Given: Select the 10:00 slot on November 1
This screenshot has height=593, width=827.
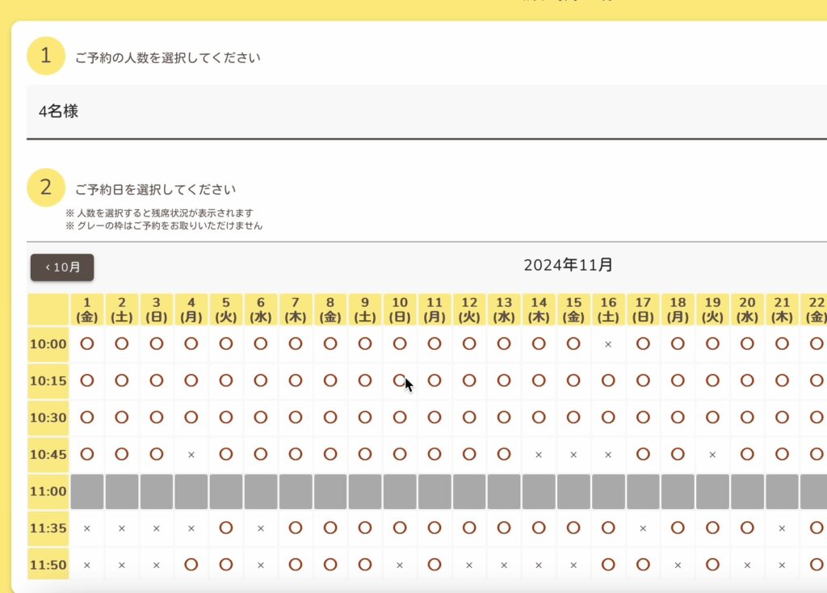Looking at the screenshot, I should 87,344.
